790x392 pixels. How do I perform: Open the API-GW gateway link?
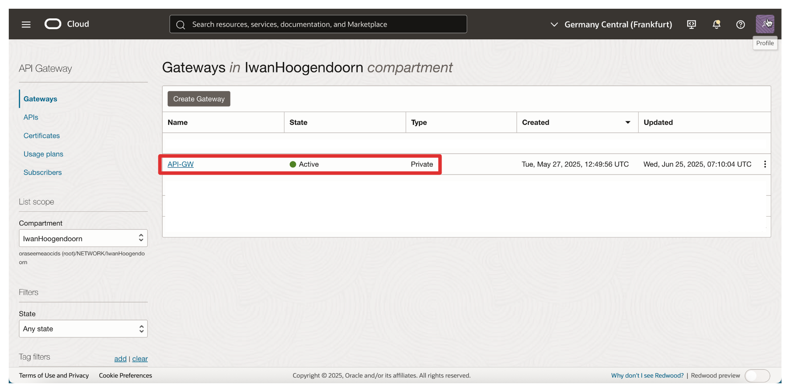[181, 164]
